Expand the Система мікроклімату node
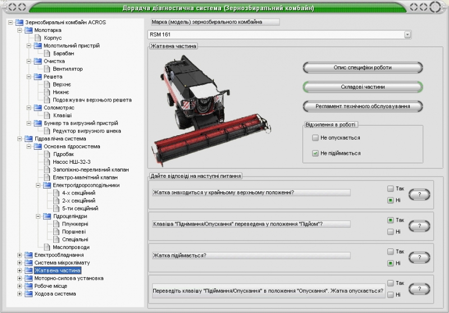The height and width of the screenshot is (313, 449). 20,263
